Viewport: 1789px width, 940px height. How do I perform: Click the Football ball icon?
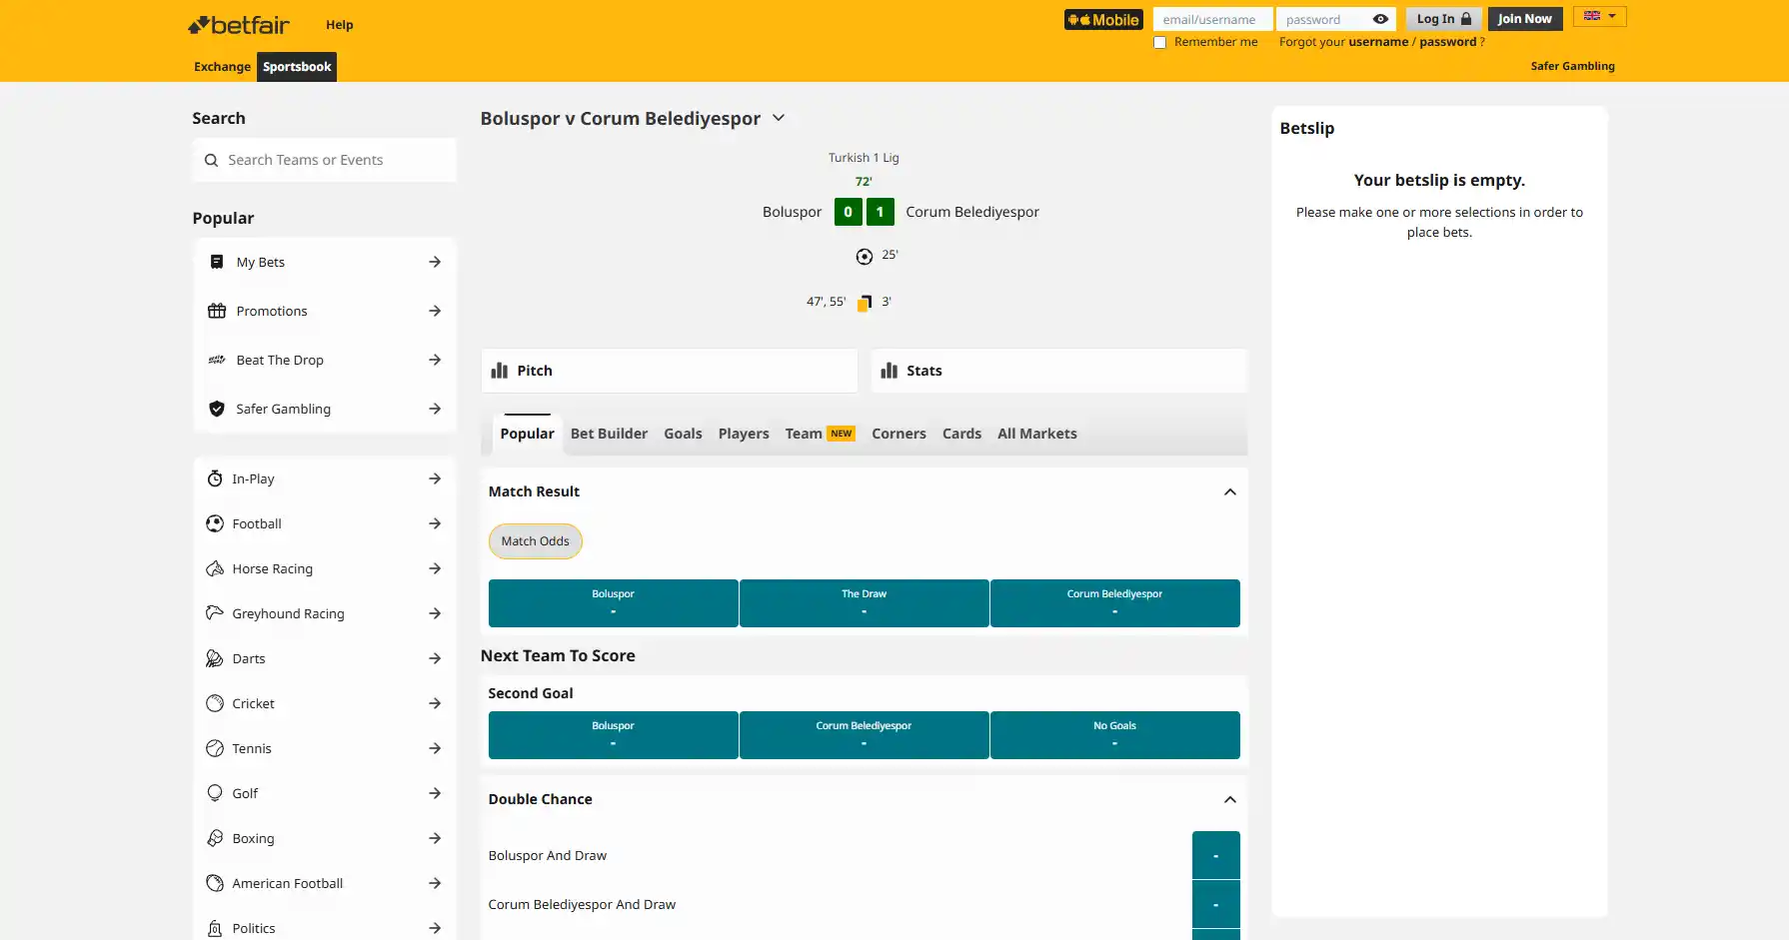coord(215,523)
